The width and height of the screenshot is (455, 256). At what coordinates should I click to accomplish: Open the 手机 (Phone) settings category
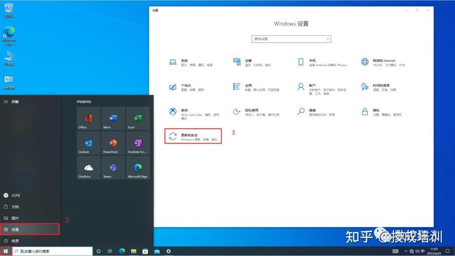[x=322, y=62]
